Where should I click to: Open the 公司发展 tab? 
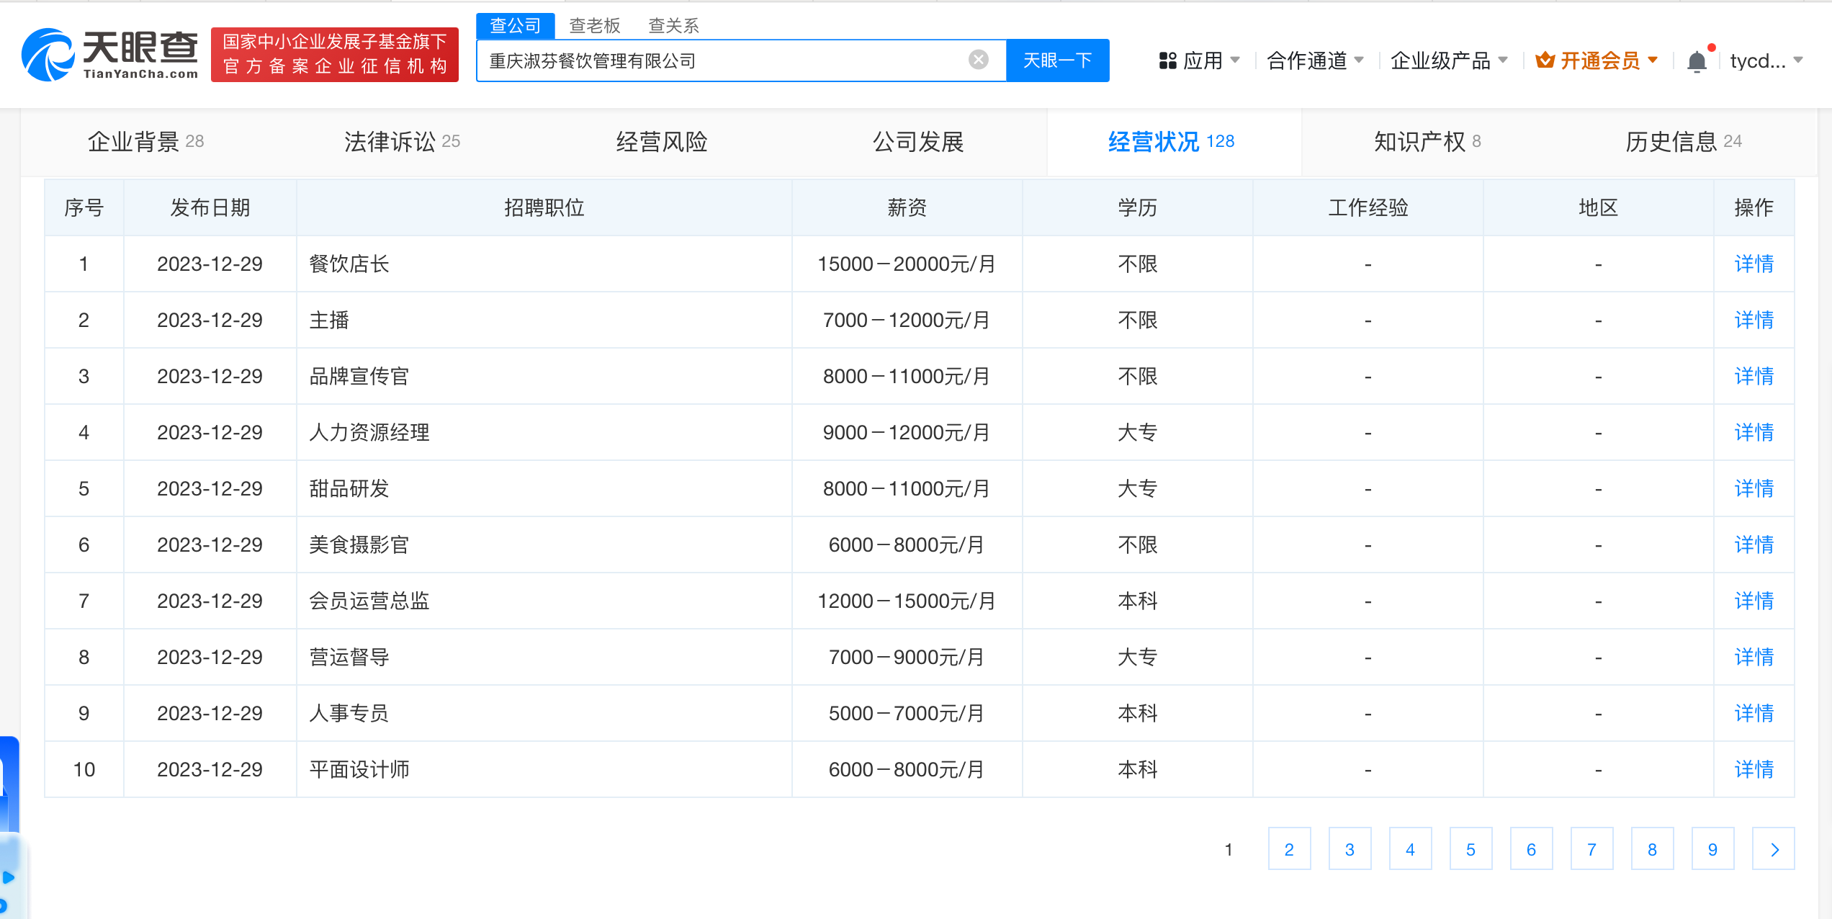point(918,142)
